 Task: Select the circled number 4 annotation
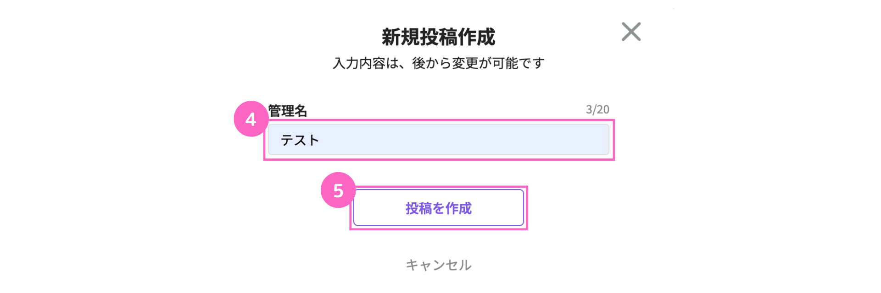(x=251, y=119)
